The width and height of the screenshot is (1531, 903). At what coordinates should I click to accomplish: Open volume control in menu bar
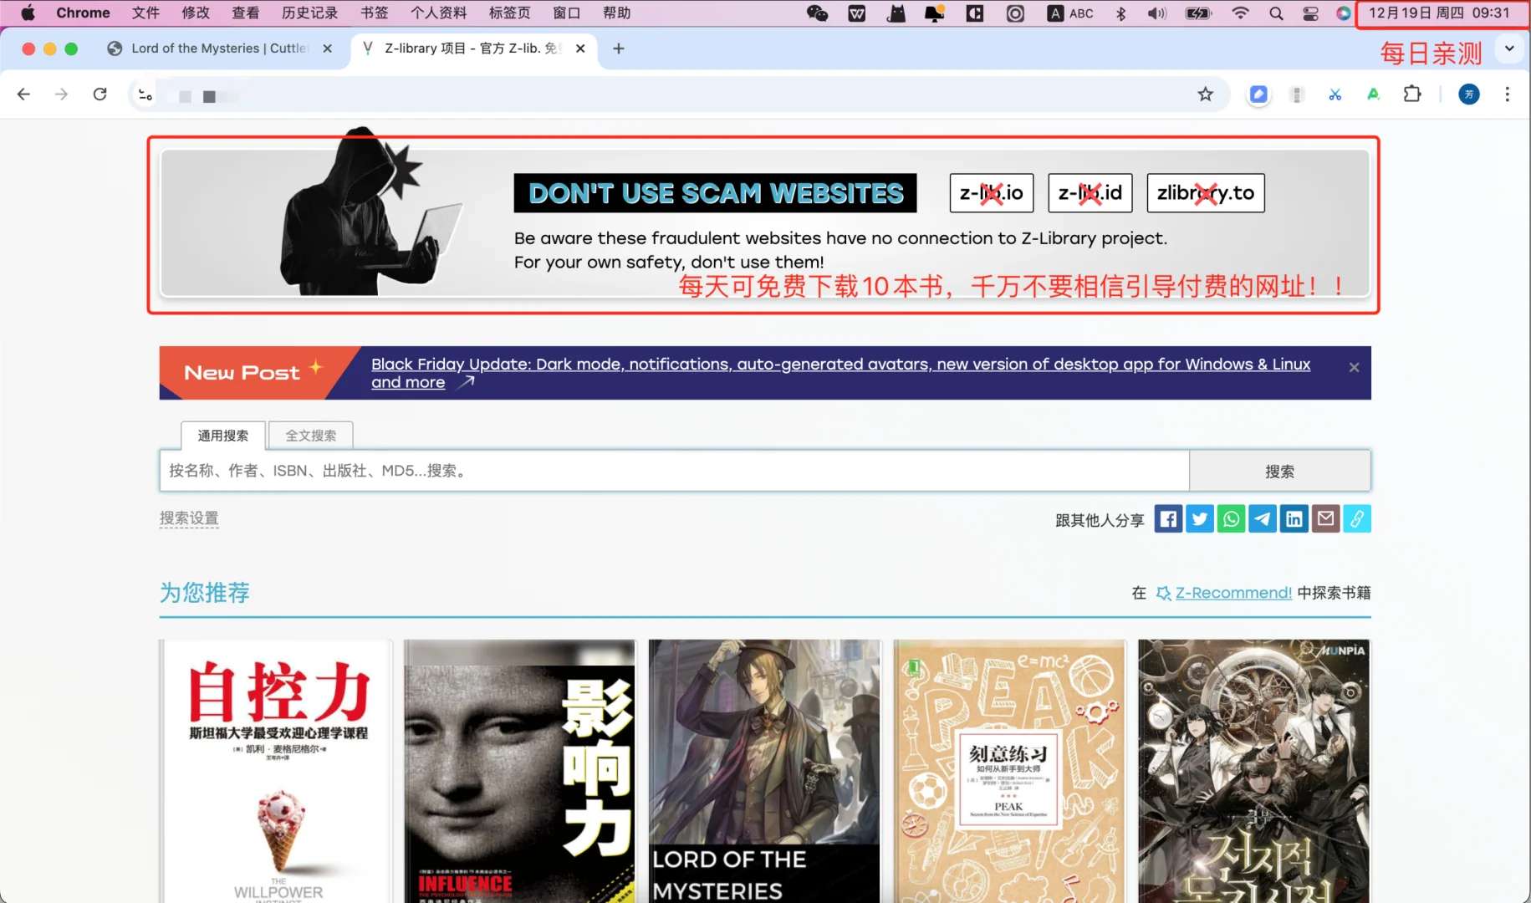(x=1157, y=13)
